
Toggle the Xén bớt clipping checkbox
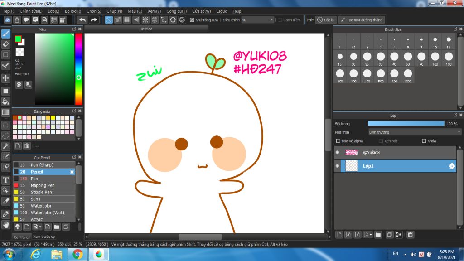pos(381,141)
